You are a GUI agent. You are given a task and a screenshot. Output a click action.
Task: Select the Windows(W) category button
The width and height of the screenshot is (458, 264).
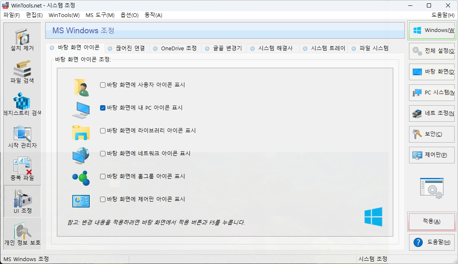pyautogui.click(x=432, y=30)
